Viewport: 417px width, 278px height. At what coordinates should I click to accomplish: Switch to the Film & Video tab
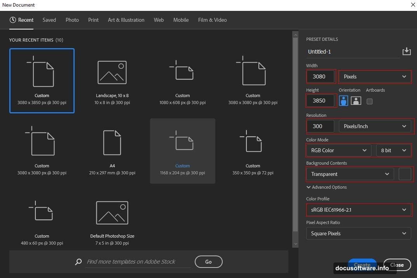tap(212, 20)
